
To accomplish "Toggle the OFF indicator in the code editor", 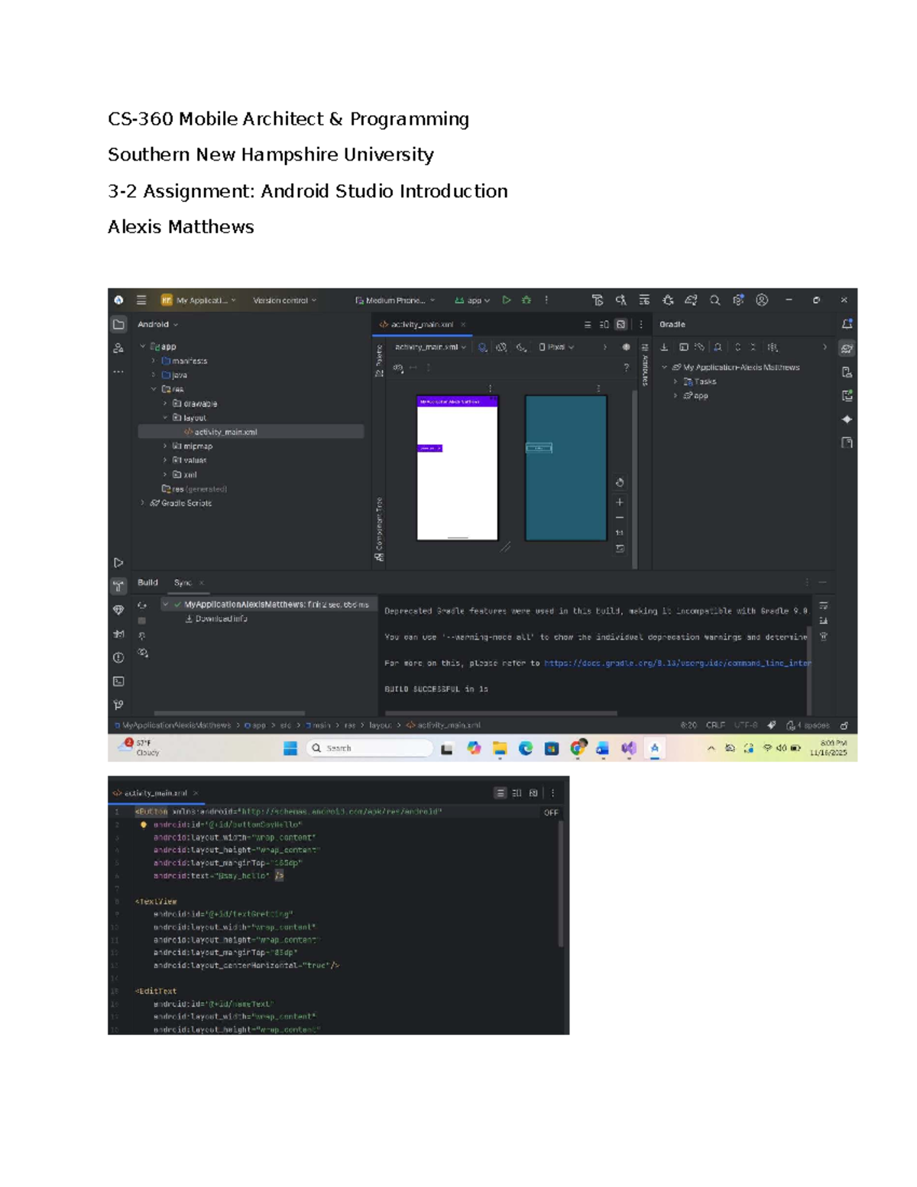I will pyautogui.click(x=551, y=812).
